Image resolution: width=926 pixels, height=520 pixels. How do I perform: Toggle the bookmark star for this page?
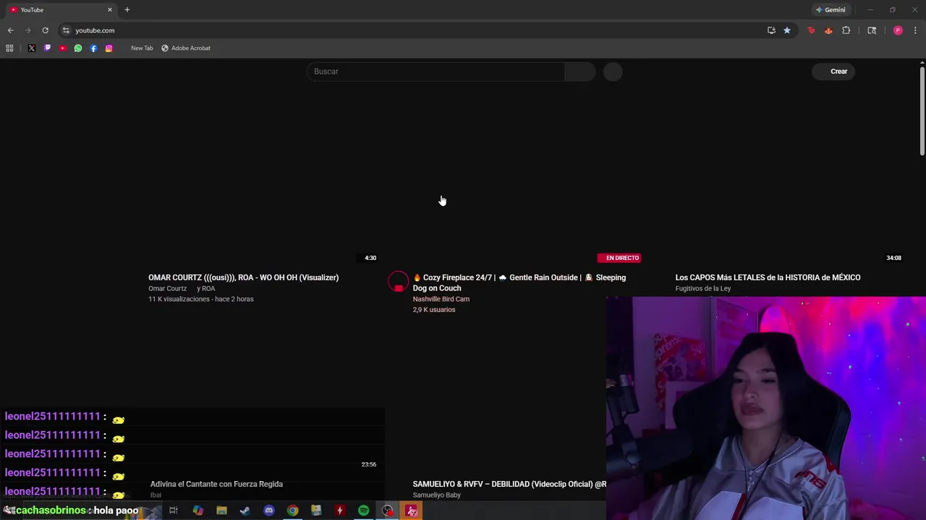pyautogui.click(x=787, y=30)
